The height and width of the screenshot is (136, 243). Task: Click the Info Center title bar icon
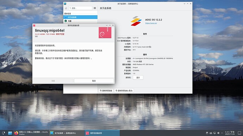point(65,4)
